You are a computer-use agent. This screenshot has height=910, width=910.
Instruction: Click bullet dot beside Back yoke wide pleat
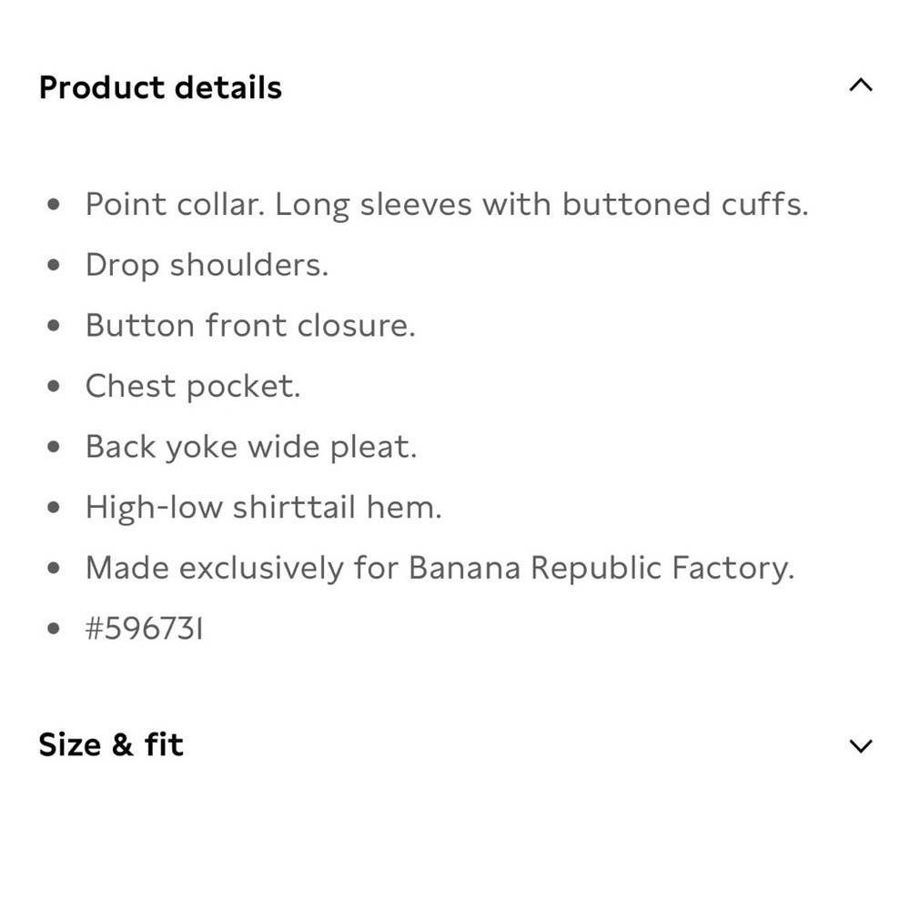tap(54, 447)
